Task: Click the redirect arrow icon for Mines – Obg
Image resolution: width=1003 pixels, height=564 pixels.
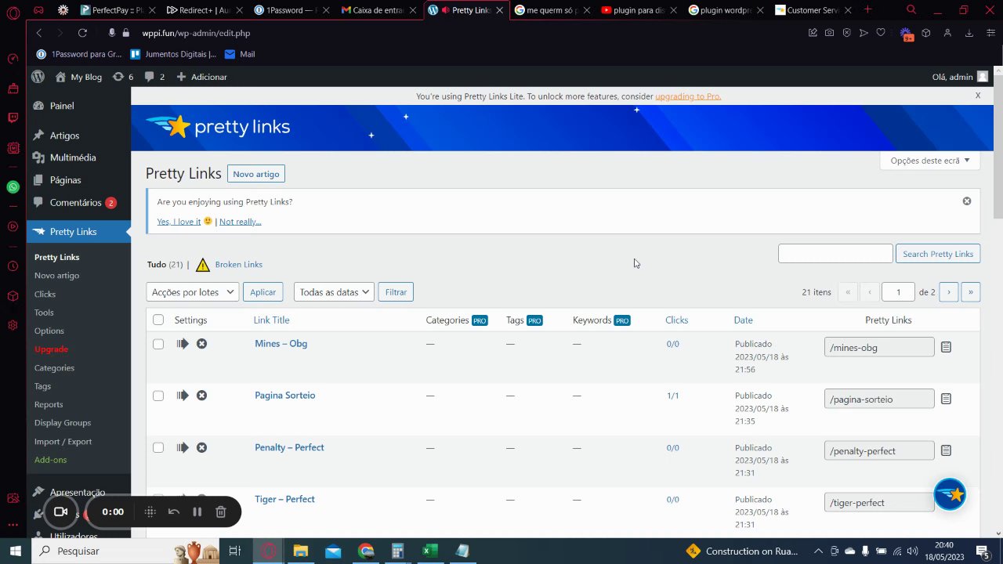Action: coord(183,344)
